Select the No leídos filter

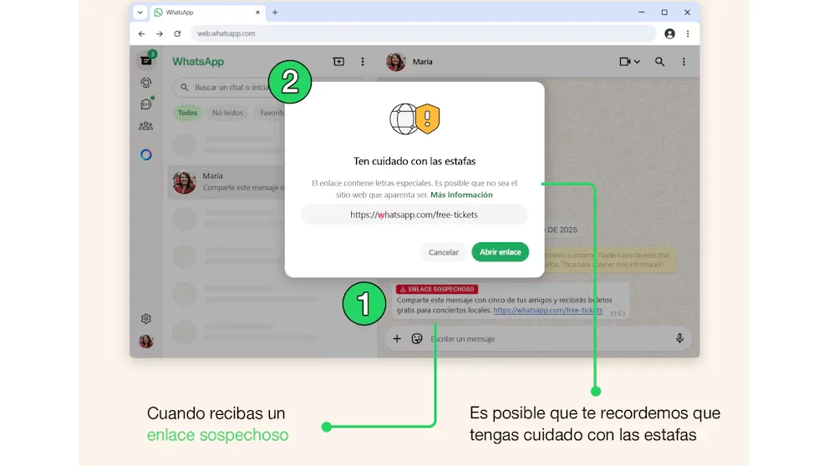(228, 113)
